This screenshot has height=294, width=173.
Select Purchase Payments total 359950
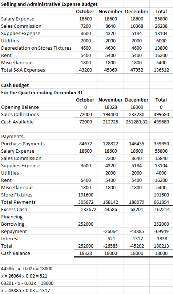[161, 144]
